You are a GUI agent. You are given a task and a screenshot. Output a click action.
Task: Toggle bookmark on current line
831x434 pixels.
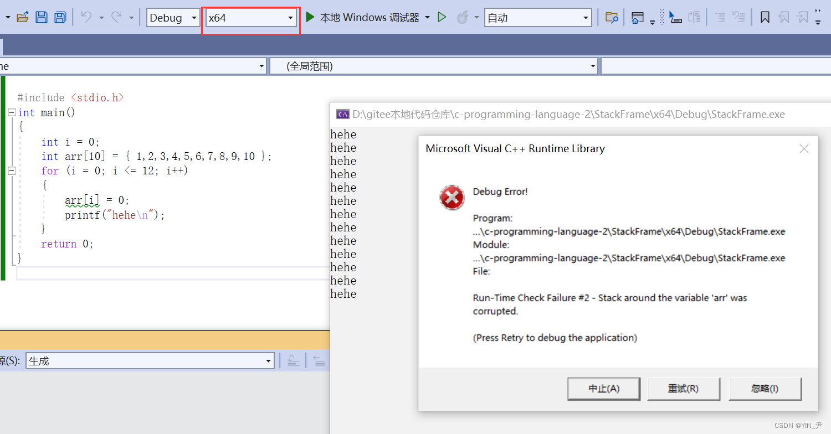click(765, 18)
